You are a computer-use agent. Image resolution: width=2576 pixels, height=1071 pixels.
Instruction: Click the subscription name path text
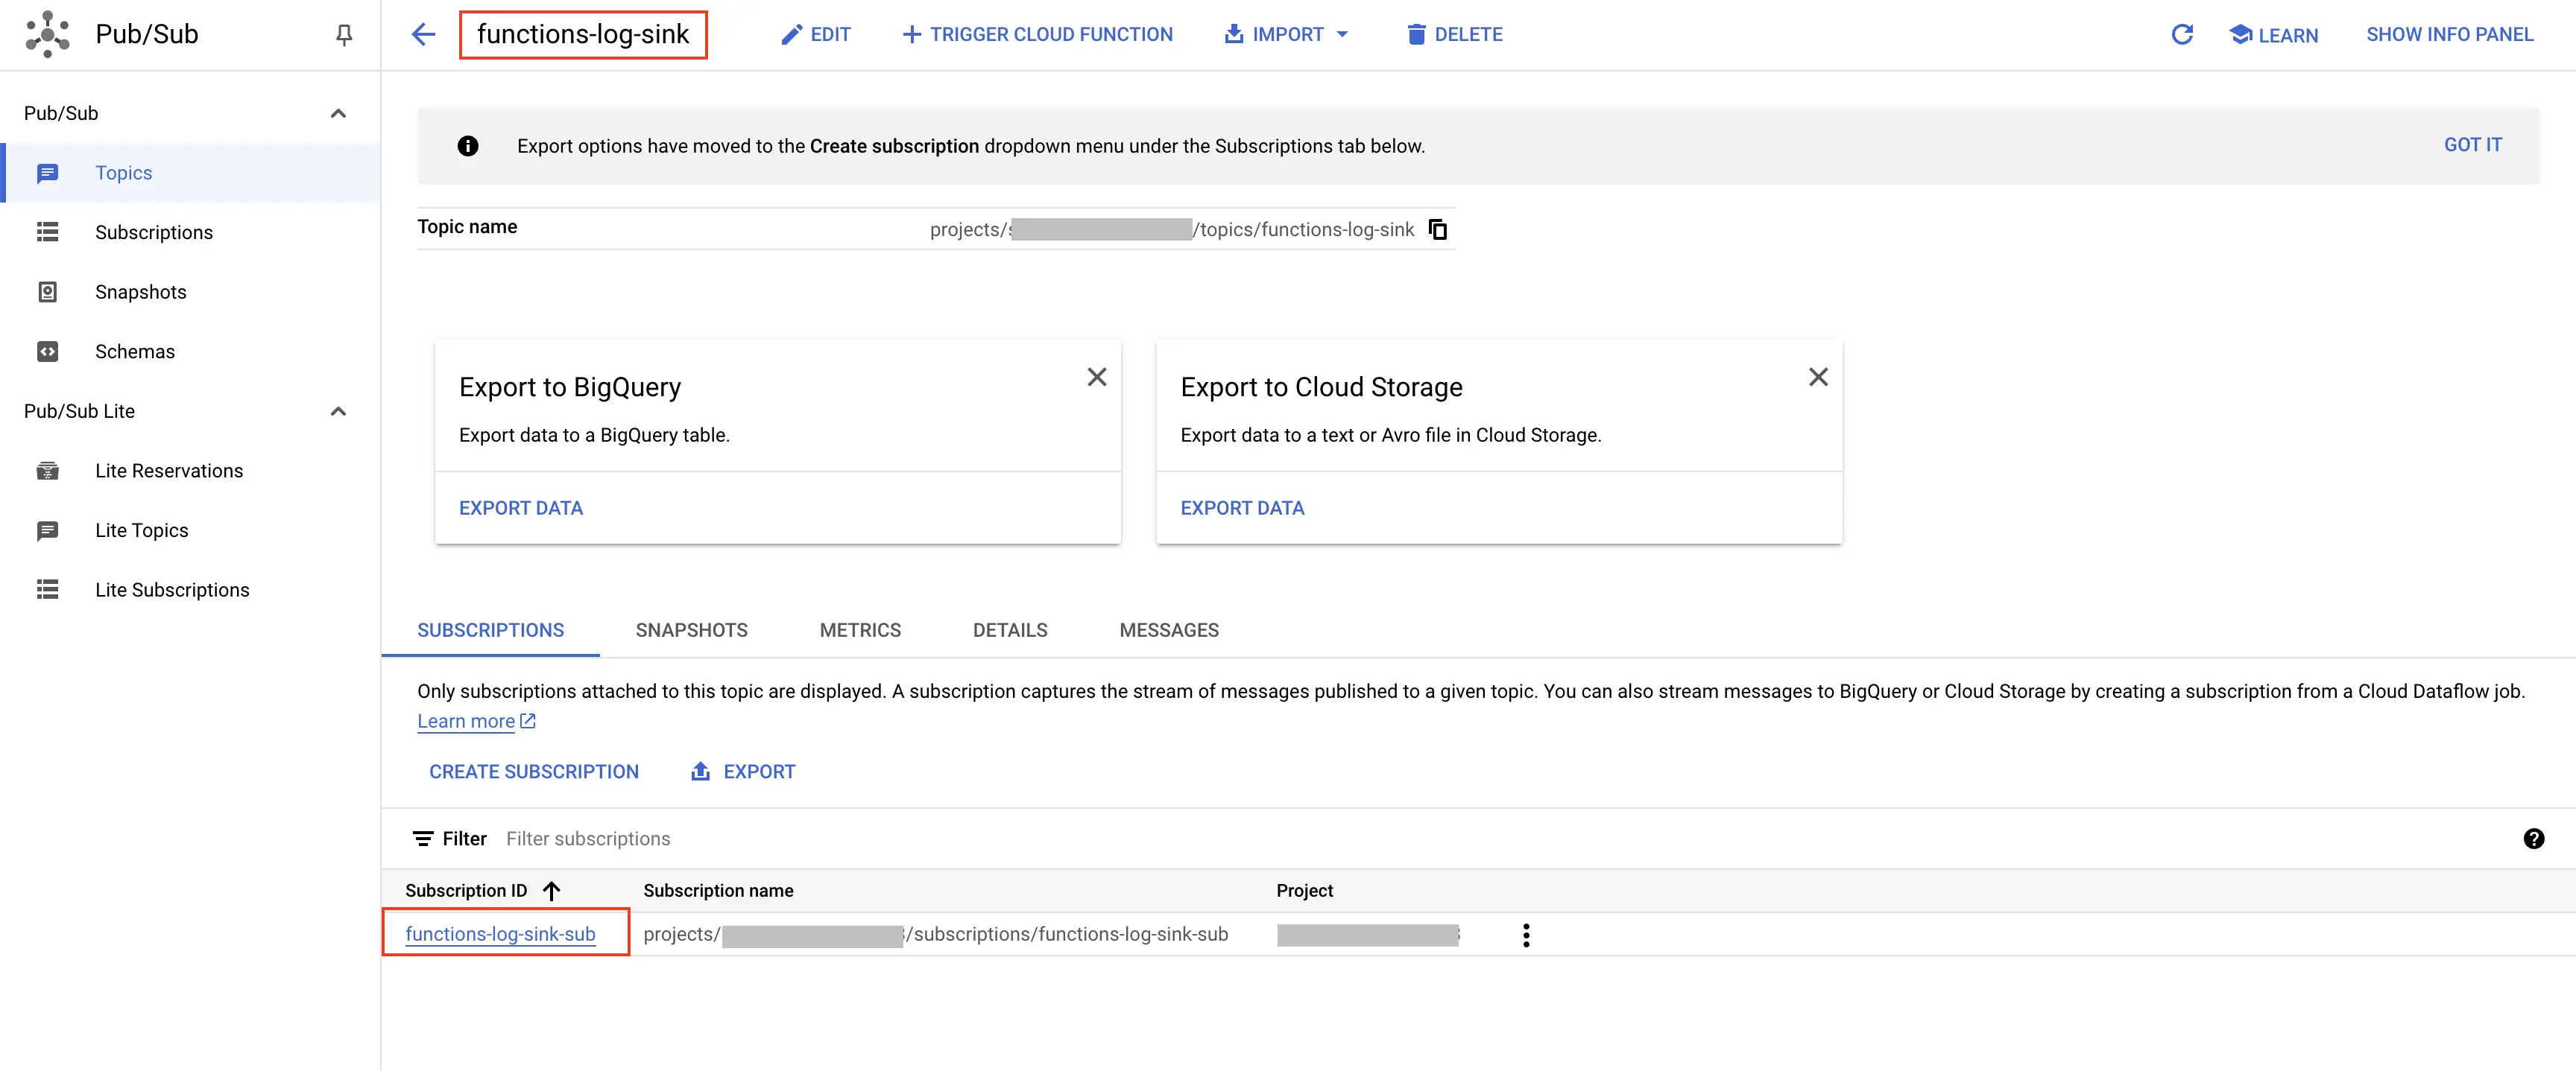coord(935,934)
